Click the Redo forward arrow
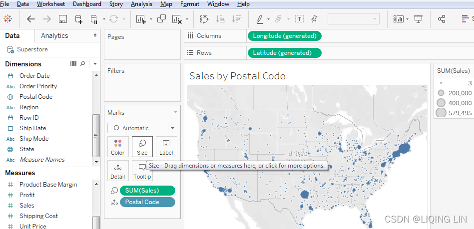474x229 pixels. (47, 19)
